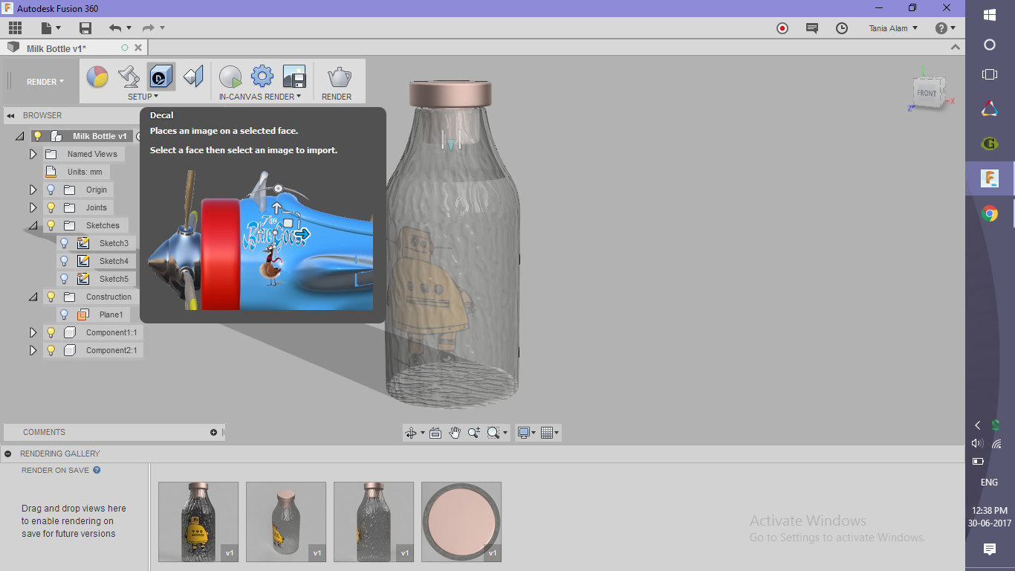Toggle visibility bulb of Sketch5

coord(64,279)
